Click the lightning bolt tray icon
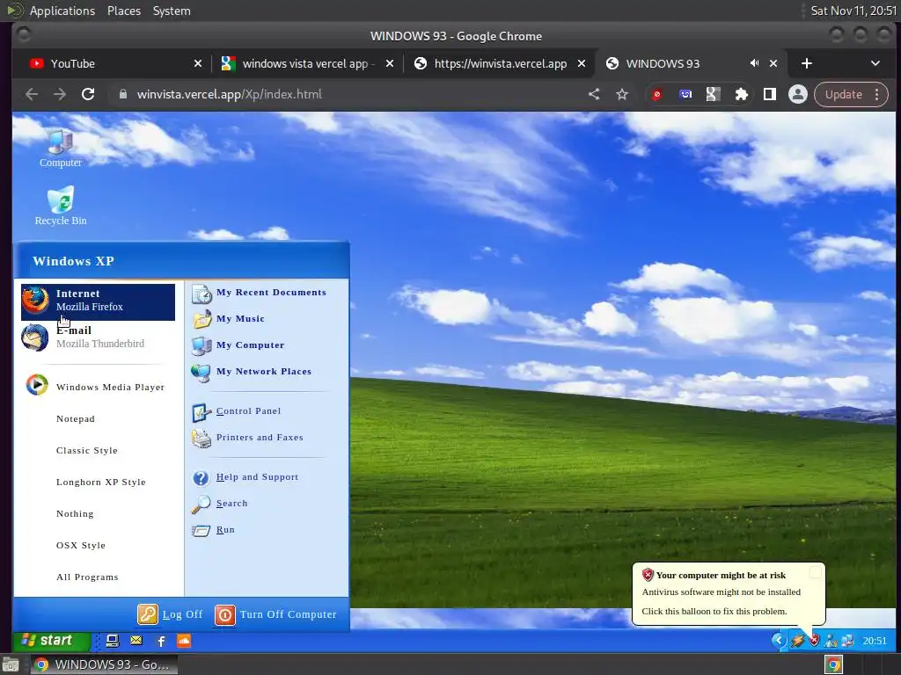The width and height of the screenshot is (901, 675). (x=797, y=641)
